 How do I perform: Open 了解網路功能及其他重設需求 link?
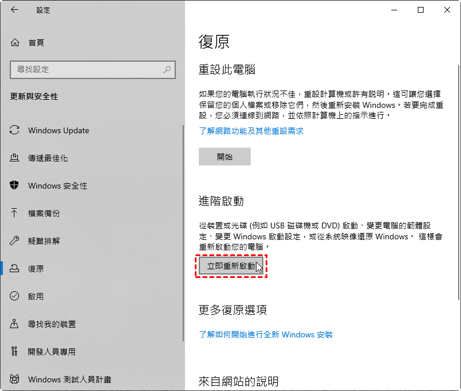click(x=251, y=131)
